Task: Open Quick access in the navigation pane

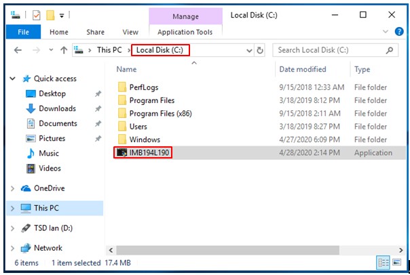Action: (55, 79)
